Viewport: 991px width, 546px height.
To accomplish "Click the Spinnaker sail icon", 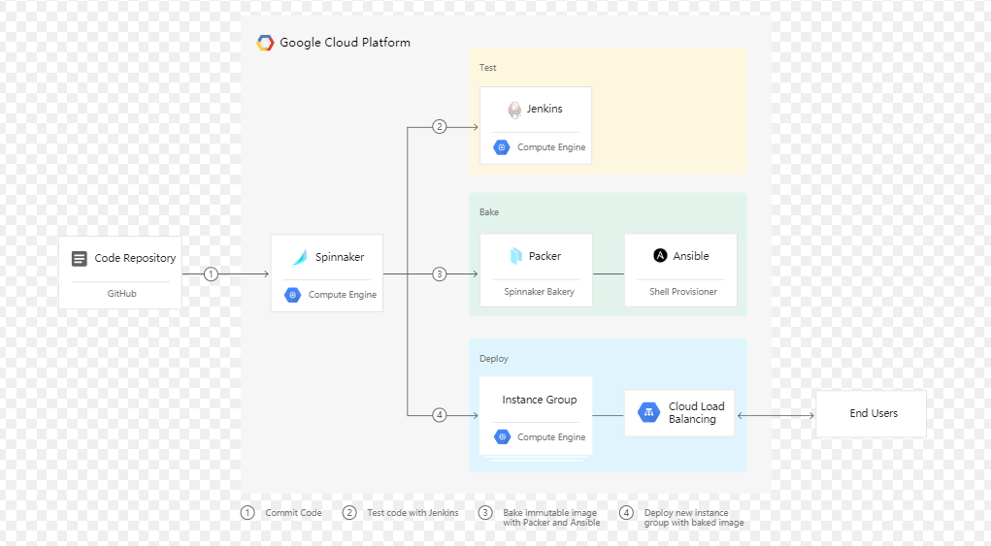I will coord(300,257).
